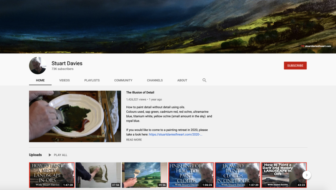Viewport: 336px width, 190px height.
Task: Open the featured video 'The Illusion of Detail'
Action: 75,116
